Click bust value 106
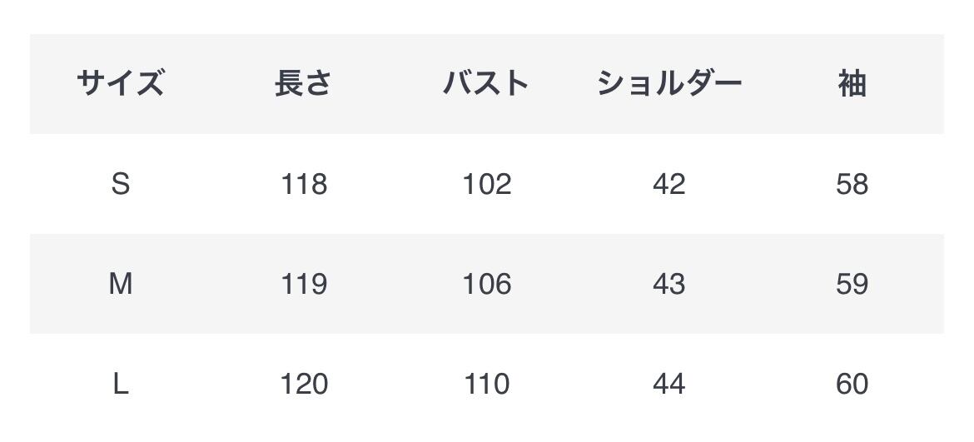This screenshot has height=442, width=974. tap(487, 285)
